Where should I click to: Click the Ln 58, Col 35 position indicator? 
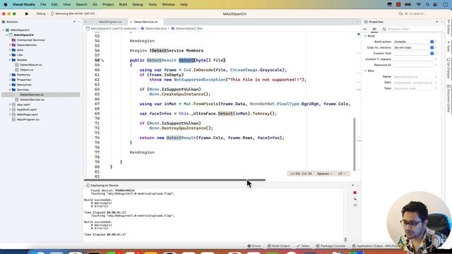(x=301, y=174)
